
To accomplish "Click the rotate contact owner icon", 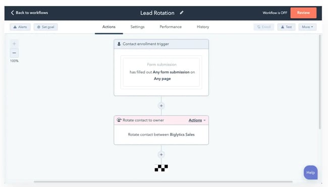I will coord(119,120).
